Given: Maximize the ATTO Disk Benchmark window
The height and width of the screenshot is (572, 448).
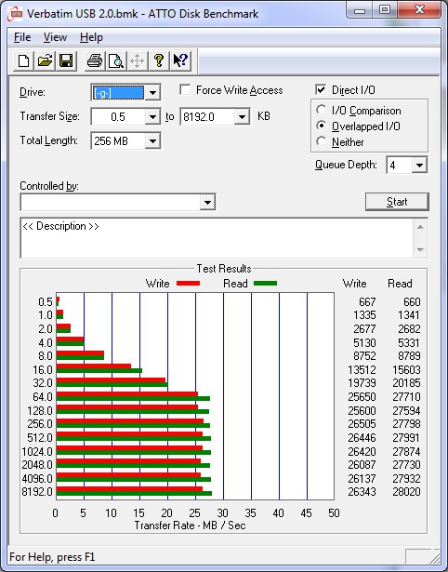Looking at the screenshot, I should point(385,10).
